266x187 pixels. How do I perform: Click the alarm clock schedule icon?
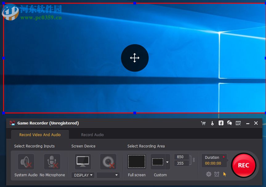tap(217, 174)
